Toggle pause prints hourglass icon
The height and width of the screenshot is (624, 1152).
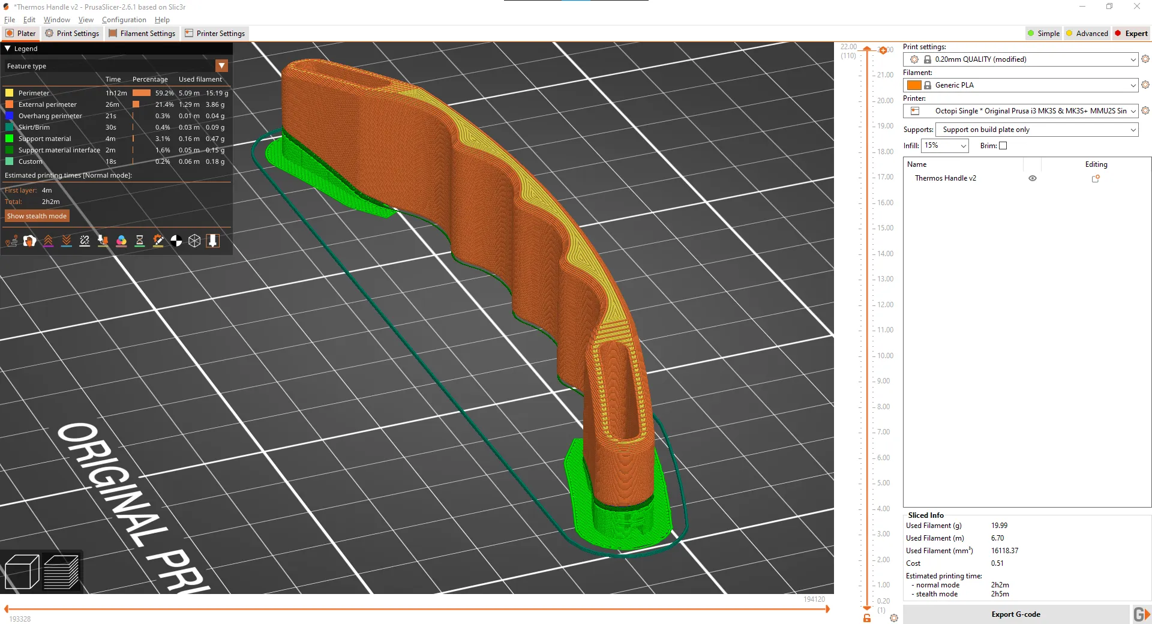click(x=140, y=241)
